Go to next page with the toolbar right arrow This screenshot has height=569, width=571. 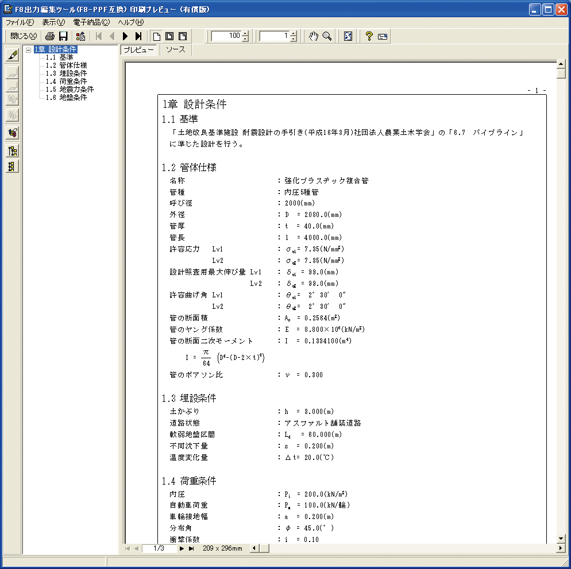click(x=125, y=36)
